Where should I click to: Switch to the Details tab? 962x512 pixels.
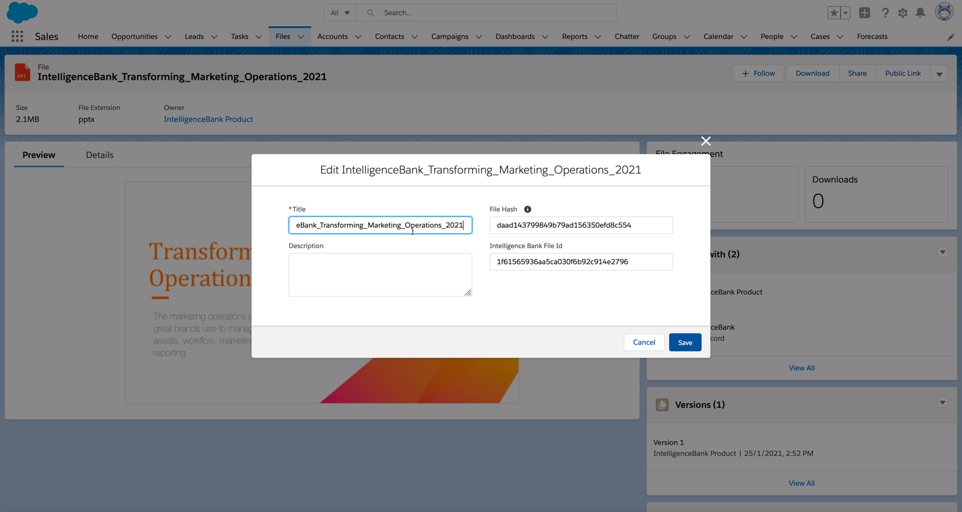pos(99,155)
